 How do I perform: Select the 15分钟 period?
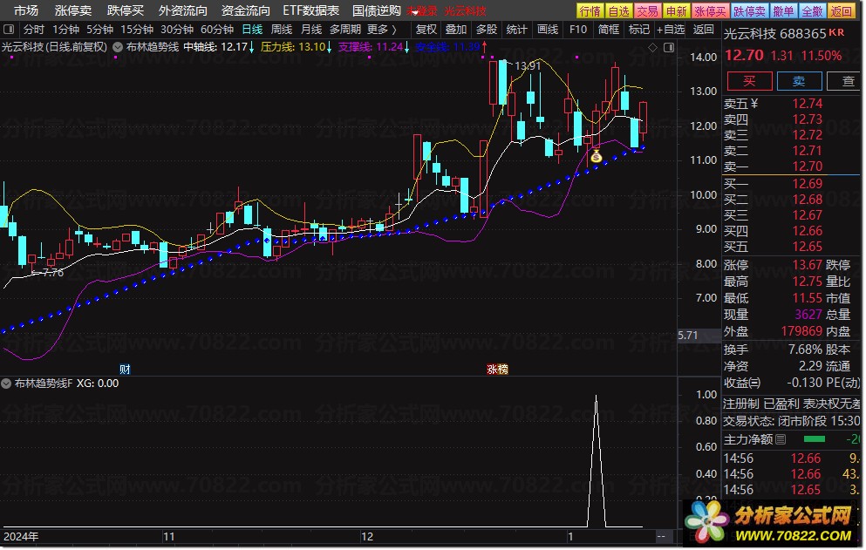(x=137, y=30)
